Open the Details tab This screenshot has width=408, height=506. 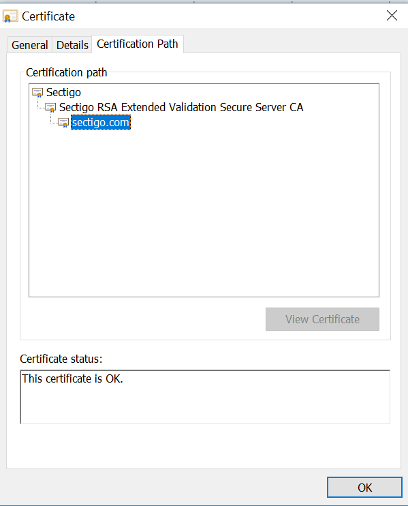pyautogui.click(x=72, y=45)
